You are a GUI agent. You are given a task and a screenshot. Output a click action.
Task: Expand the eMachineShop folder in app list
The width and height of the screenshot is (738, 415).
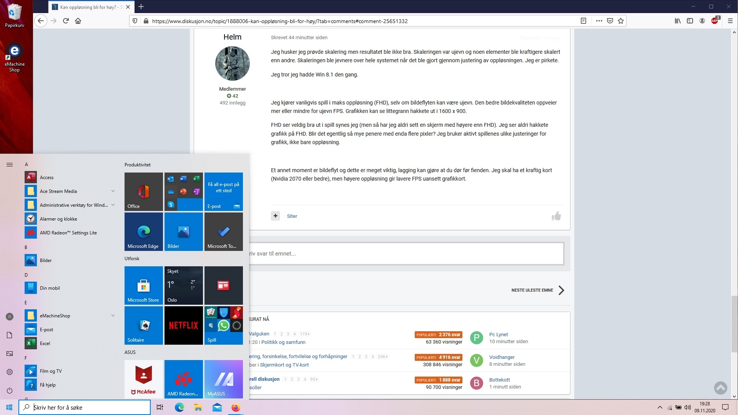(x=113, y=315)
